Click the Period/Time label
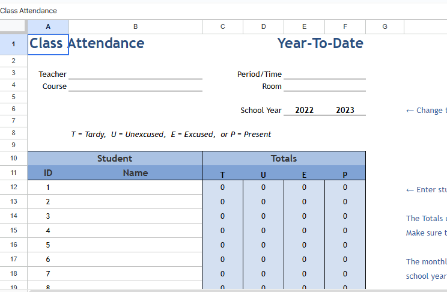The width and height of the screenshot is (447, 292). 260,75
